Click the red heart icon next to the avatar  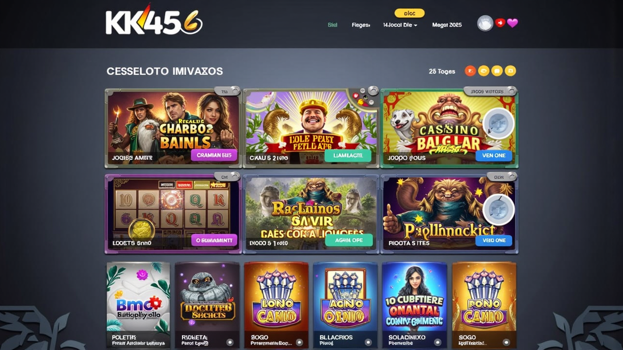click(x=500, y=23)
